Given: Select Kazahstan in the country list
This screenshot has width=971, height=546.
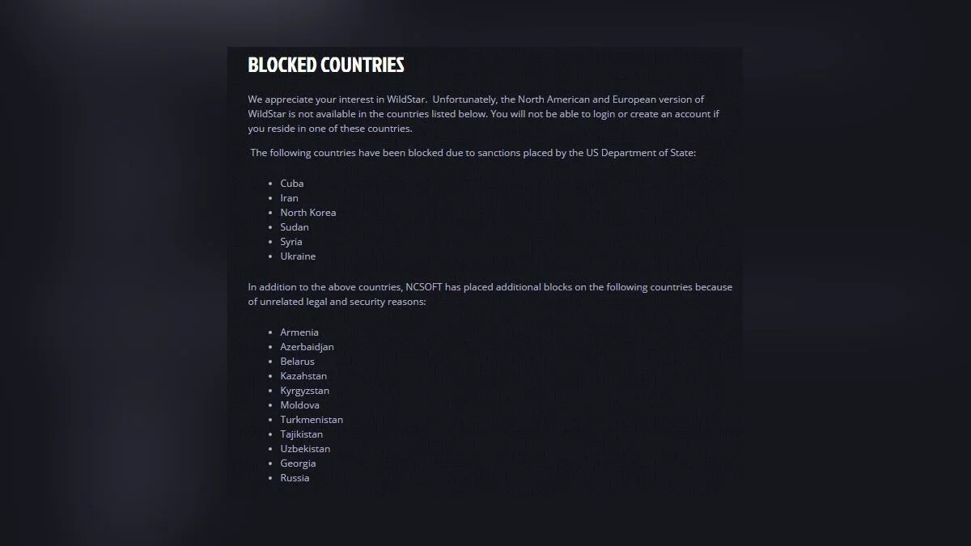Looking at the screenshot, I should (303, 376).
